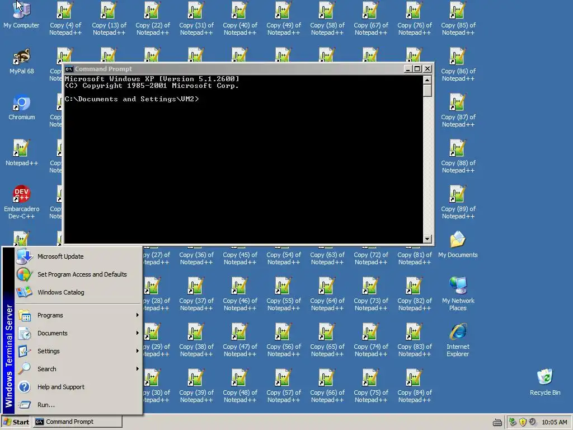Open the on-screen keyboard tray icon
The image size is (573, 430).
click(497, 422)
